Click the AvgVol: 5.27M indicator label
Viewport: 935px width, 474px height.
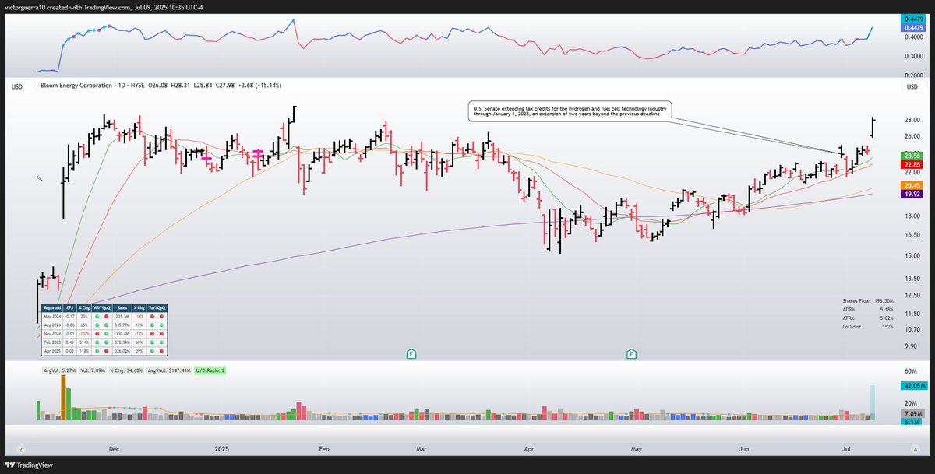pyautogui.click(x=59, y=371)
